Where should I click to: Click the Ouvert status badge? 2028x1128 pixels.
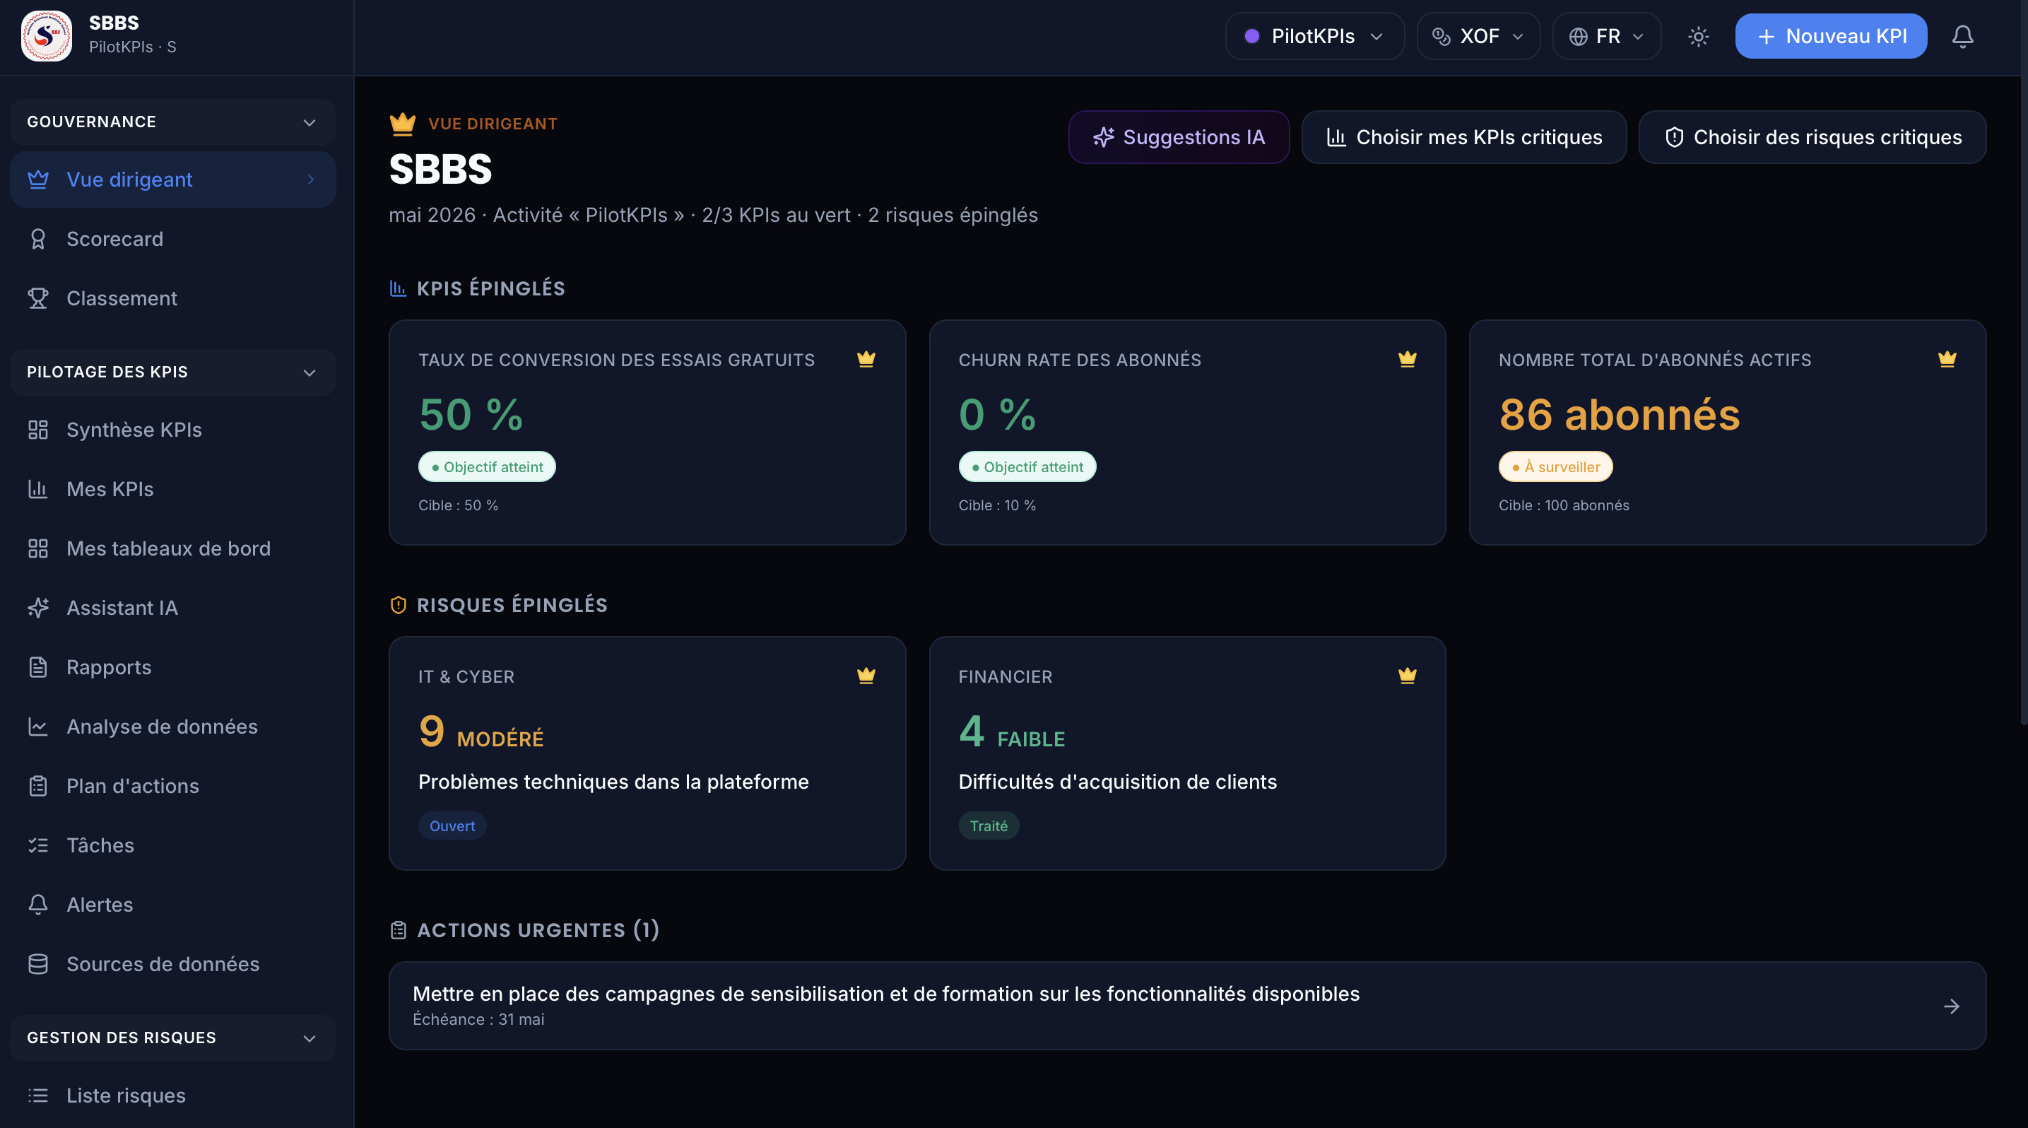pos(452,826)
